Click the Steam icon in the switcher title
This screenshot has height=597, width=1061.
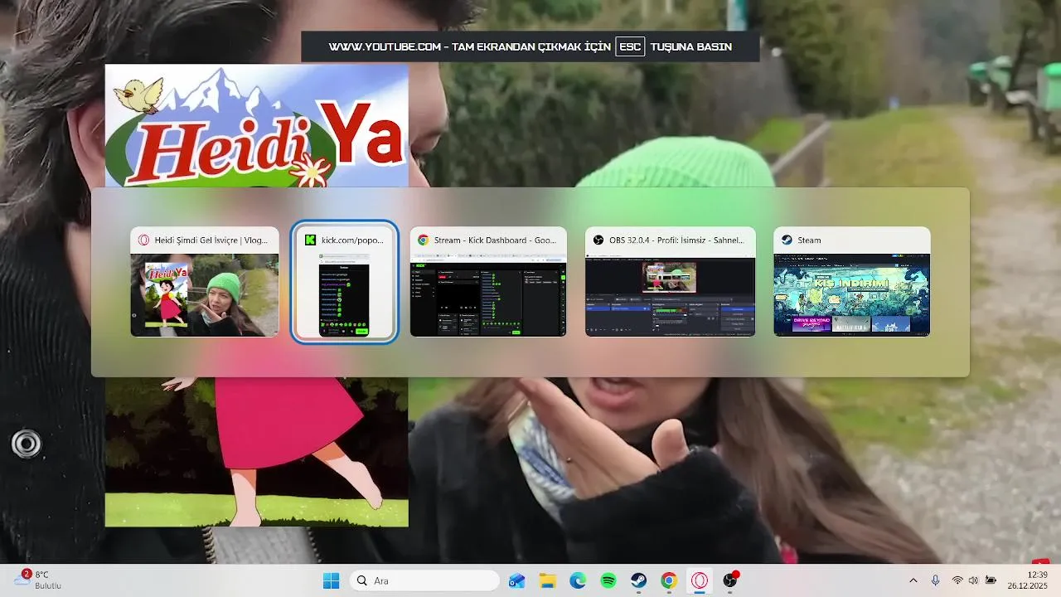pos(787,240)
